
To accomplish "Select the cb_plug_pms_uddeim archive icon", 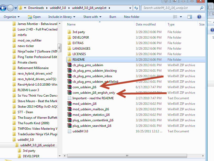I will (x=69, y=65).
